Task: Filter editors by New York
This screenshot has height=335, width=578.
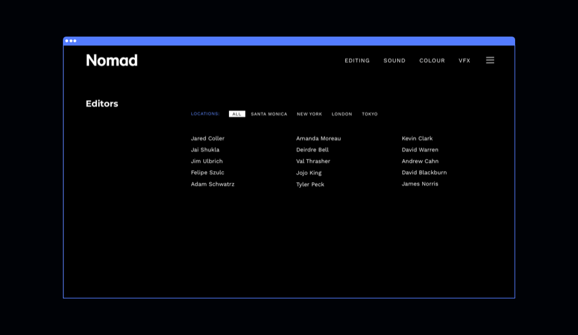Action: pos(309,114)
